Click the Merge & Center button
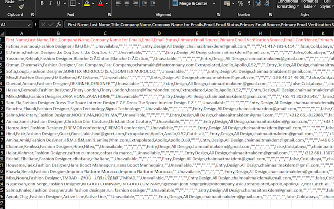334x209 pixels. pos(190,3)
